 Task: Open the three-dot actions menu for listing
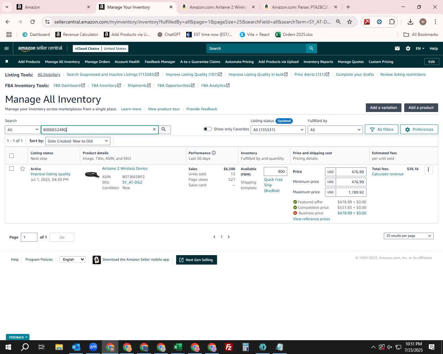click(428, 170)
